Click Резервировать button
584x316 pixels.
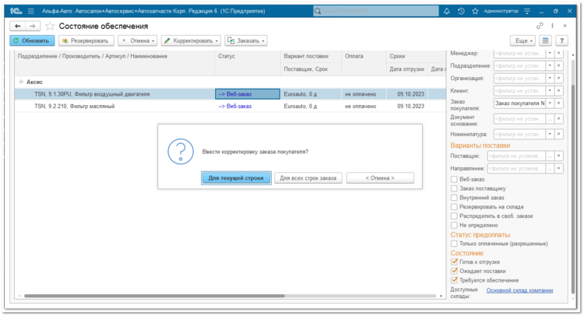pos(86,40)
